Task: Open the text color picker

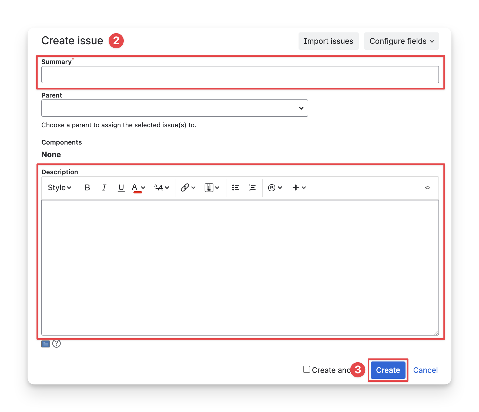Action: coord(143,187)
